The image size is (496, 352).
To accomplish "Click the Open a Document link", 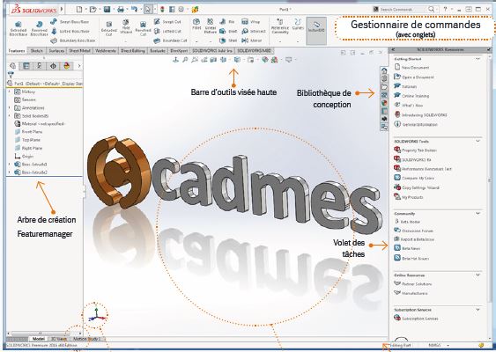I will (414, 77).
